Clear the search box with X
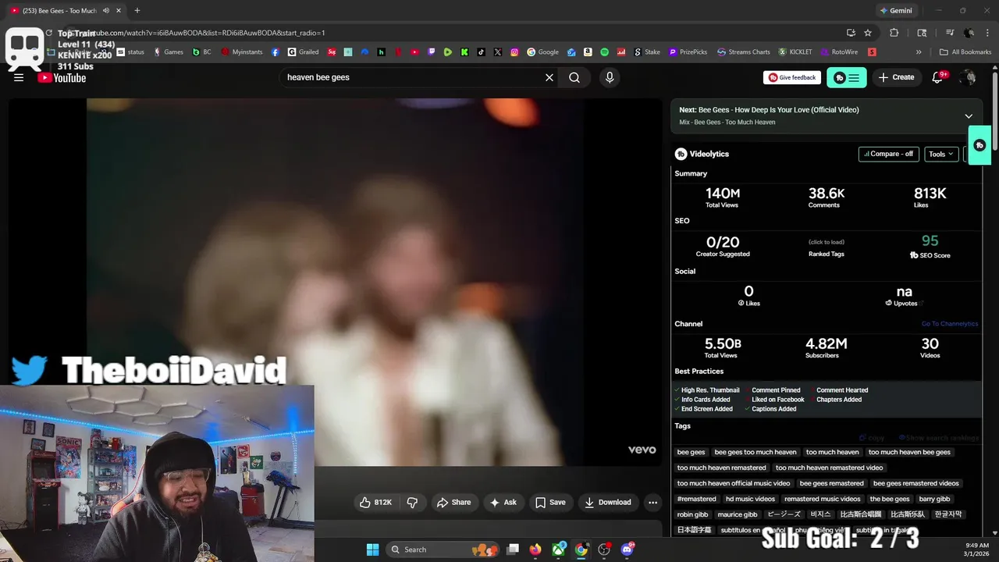The image size is (999, 562). (x=549, y=77)
